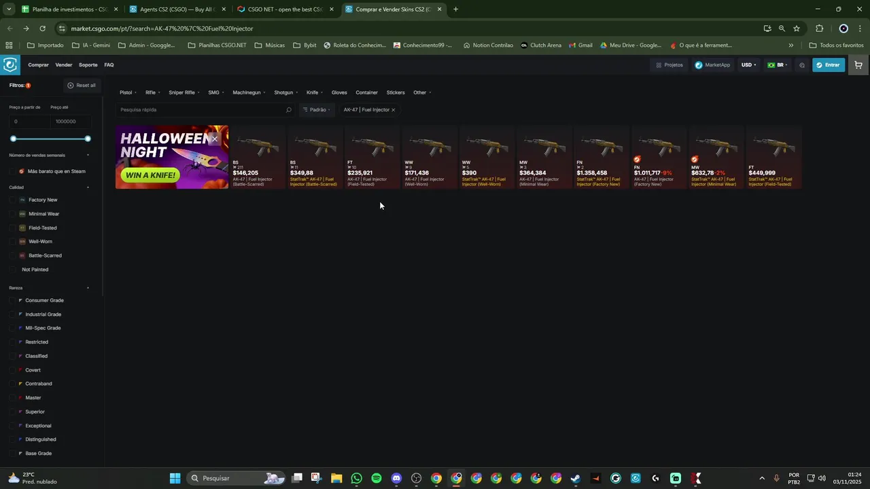This screenshot has width=870, height=489.
Task: Open the Vender menu item
Action: [64, 65]
